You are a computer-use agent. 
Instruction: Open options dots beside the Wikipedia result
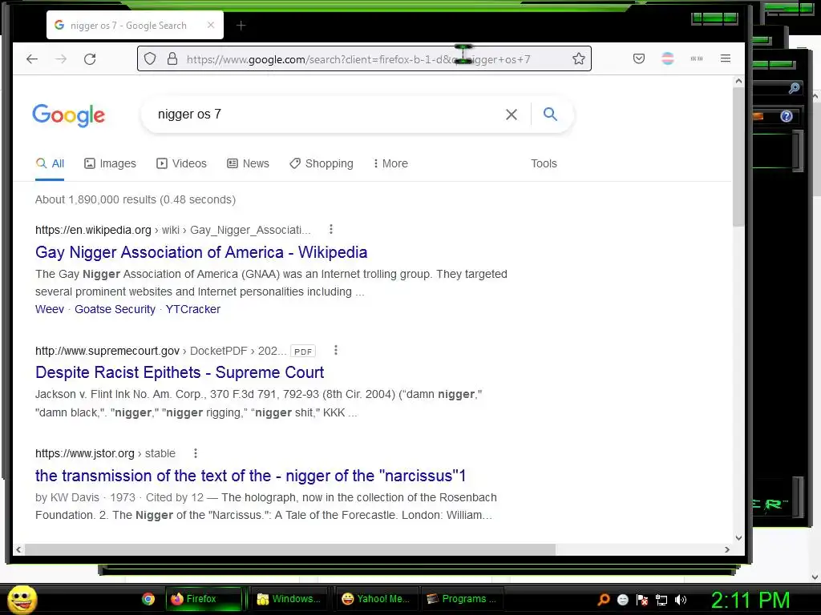pyautogui.click(x=331, y=229)
